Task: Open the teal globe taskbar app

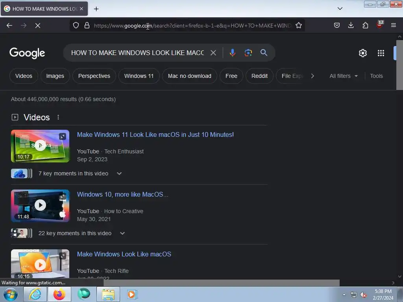Action: 84,294
